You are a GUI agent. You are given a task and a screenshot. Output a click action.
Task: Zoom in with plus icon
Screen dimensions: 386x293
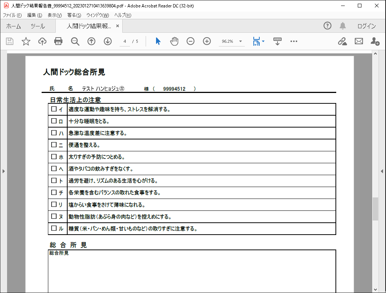coord(207,41)
